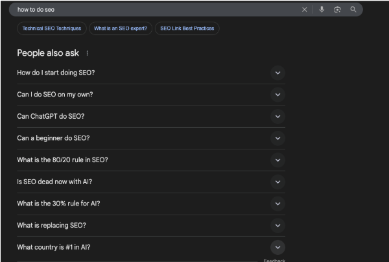Click the magnifying glass search icon
The image size is (389, 262).
353,10
